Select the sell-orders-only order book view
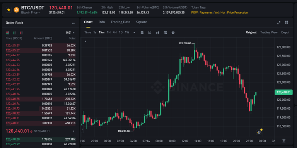Viewport: 297px width, 148px height. 21,33
